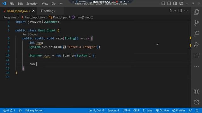Open the Go menu
Screen dimensions: 202x113
(54, 3)
